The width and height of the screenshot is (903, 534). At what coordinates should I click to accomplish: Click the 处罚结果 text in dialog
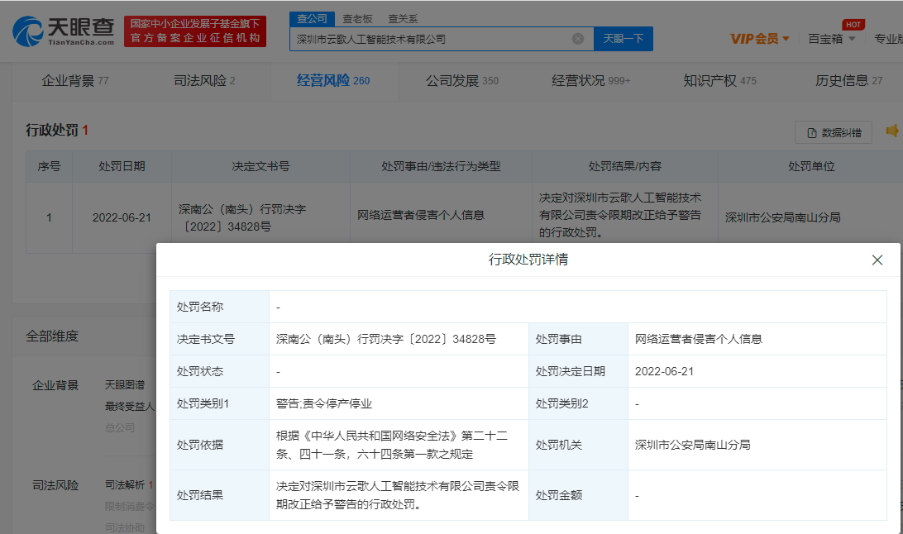[x=398, y=495]
